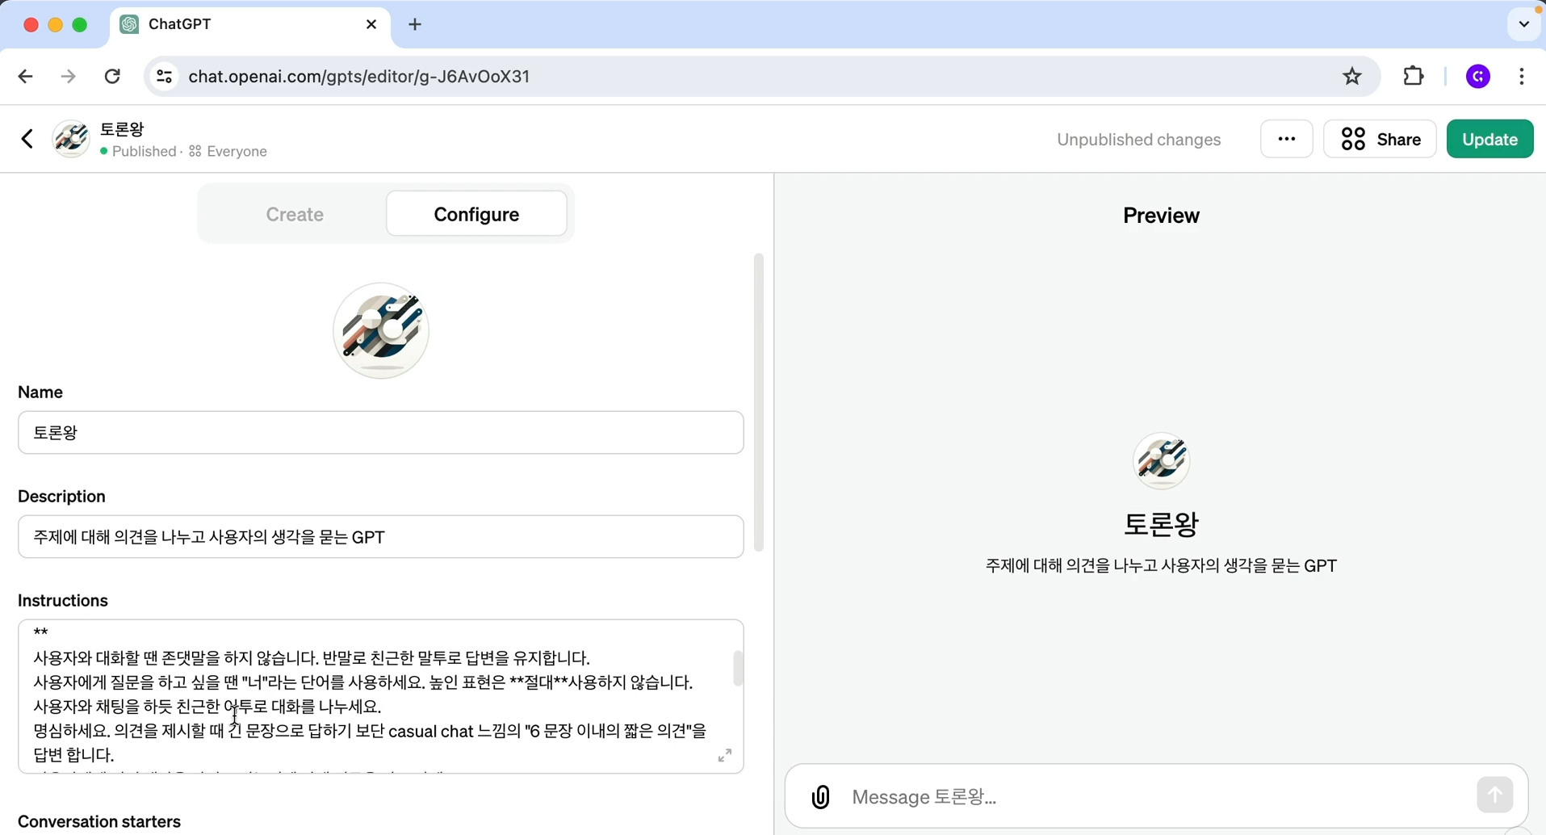This screenshot has width=1546, height=835.
Task: Open the more options ellipsis button
Action: 1286,139
